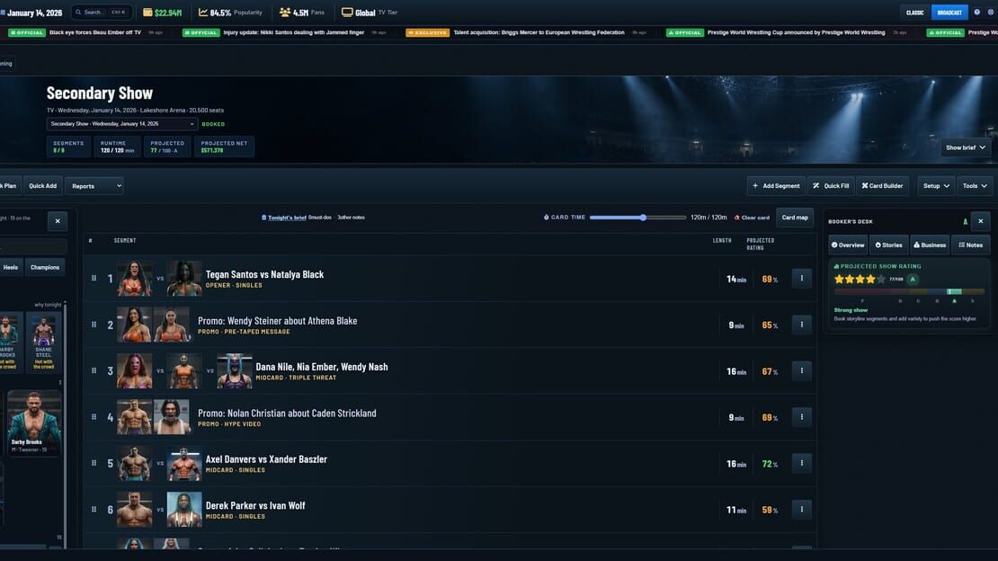Close the left roster panel
Screen dimensions: 998x561
click(x=58, y=221)
